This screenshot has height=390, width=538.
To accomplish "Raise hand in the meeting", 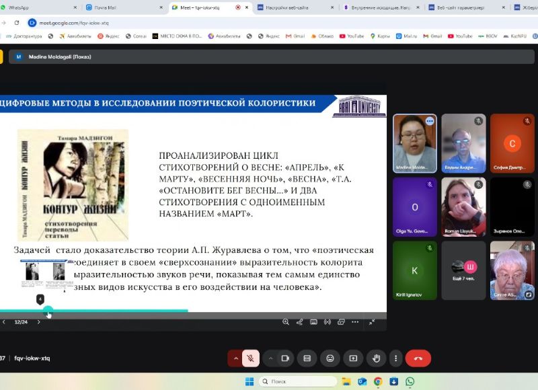I will (x=376, y=358).
